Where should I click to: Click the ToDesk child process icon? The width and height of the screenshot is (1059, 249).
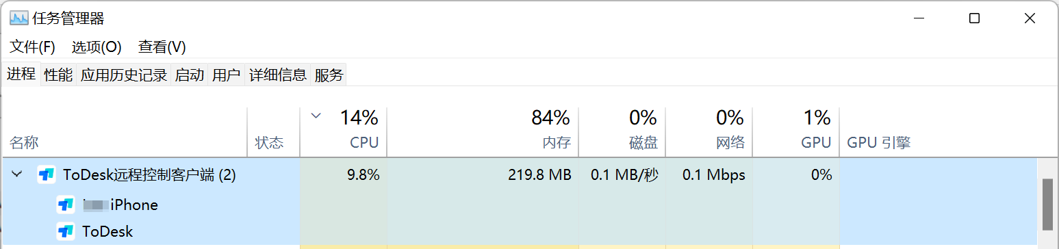point(66,231)
